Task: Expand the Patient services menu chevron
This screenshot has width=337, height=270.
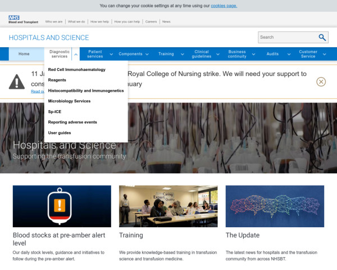Action: click(111, 55)
